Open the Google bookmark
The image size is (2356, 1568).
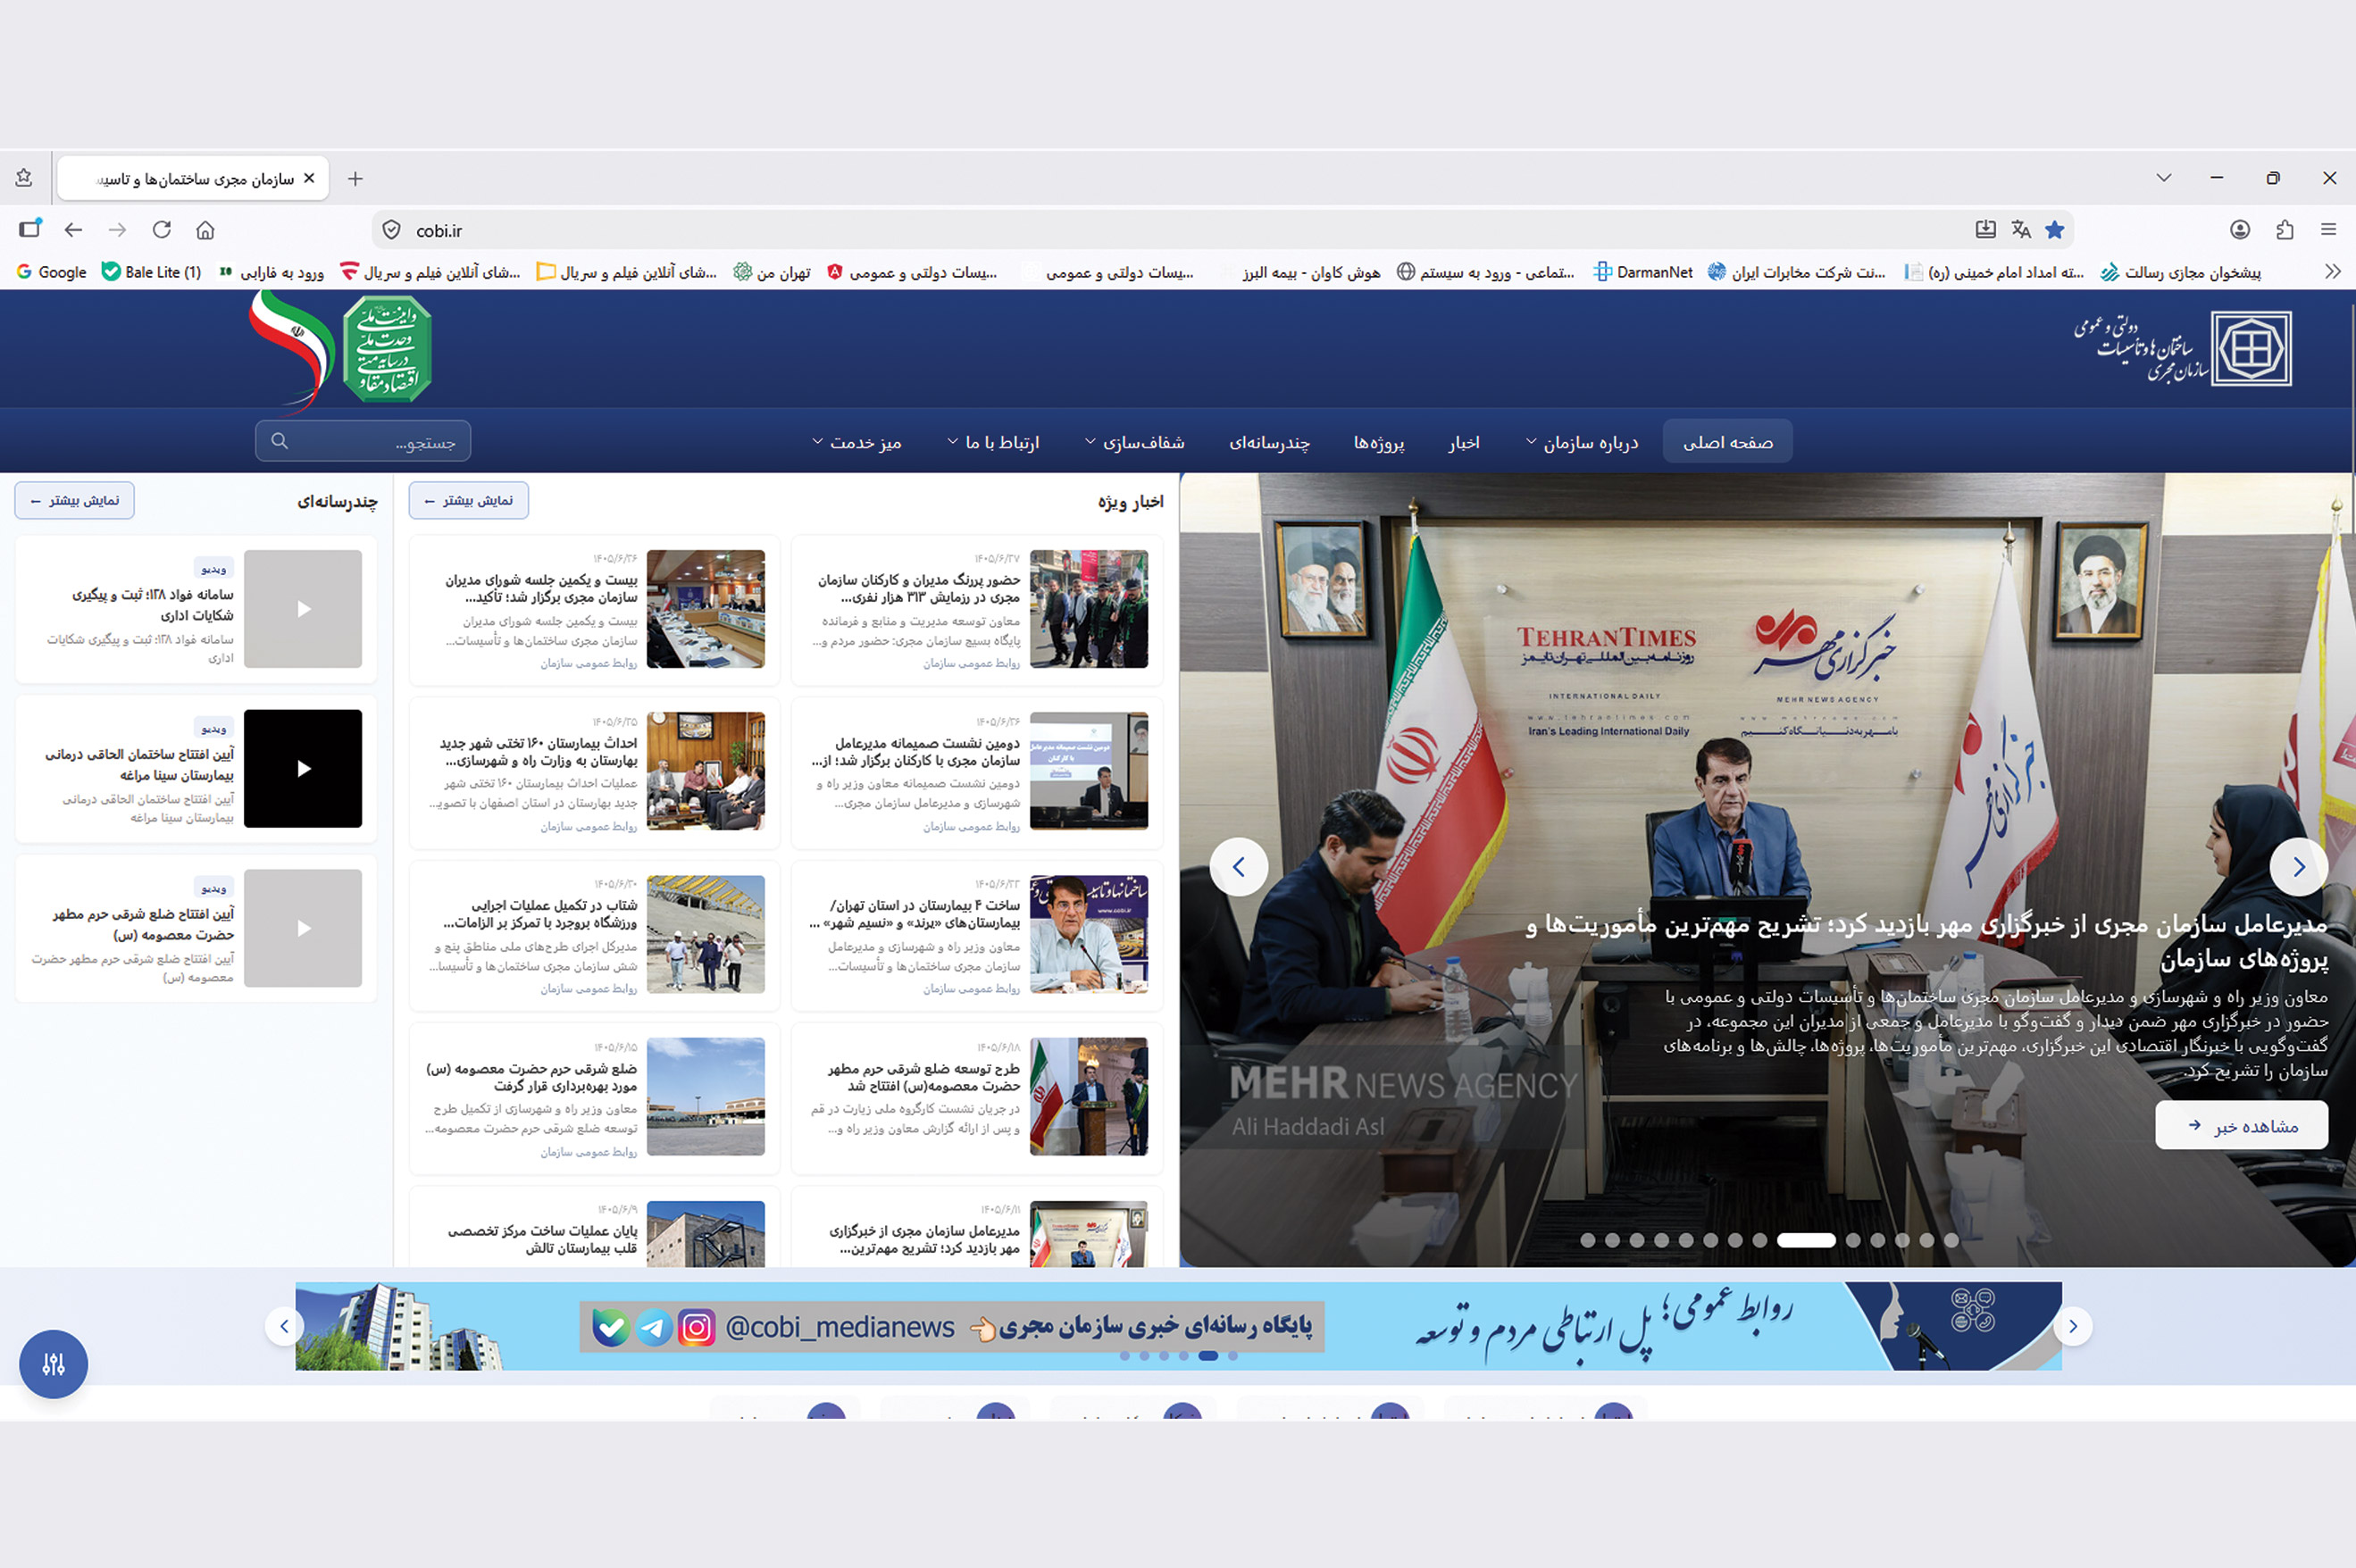click(52, 272)
